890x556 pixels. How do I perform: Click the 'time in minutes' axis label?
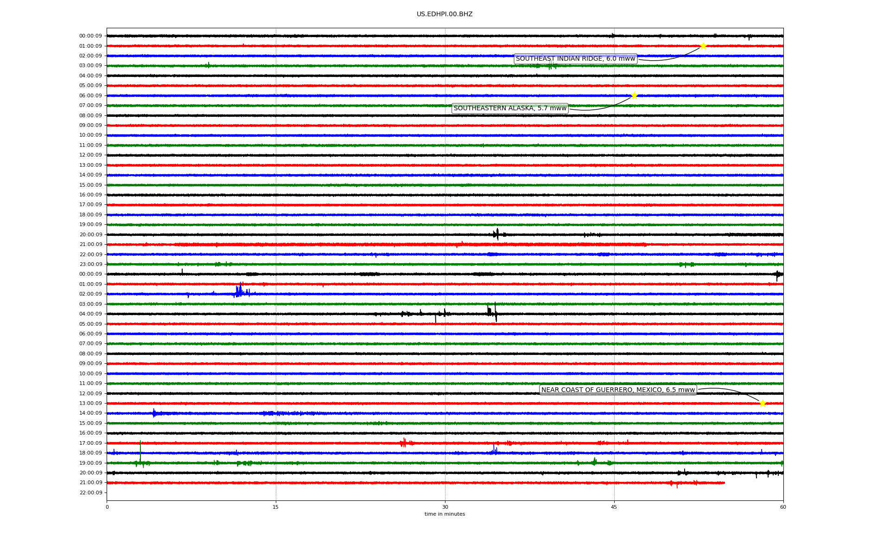tap(445, 514)
